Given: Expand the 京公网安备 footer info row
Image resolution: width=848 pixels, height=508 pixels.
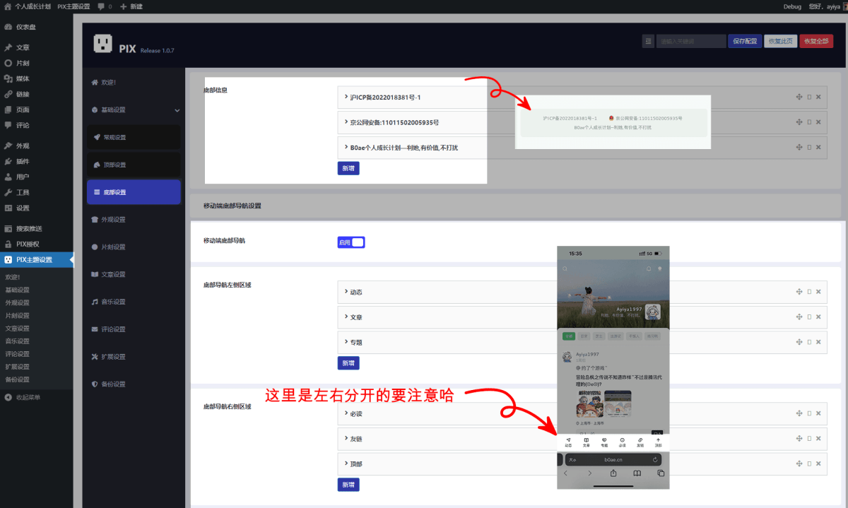Looking at the screenshot, I should (394, 122).
